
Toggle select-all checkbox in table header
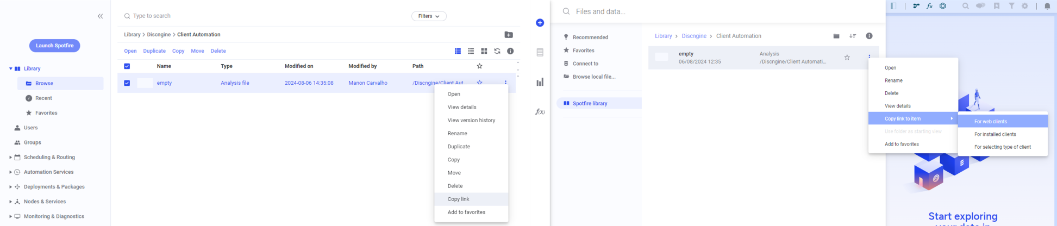[127, 66]
